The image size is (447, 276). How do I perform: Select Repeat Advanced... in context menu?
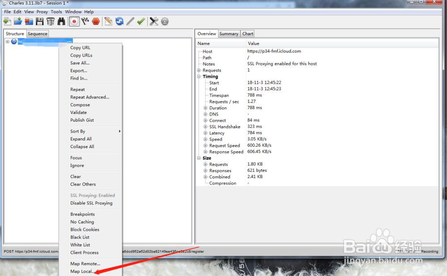[x=90, y=98]
